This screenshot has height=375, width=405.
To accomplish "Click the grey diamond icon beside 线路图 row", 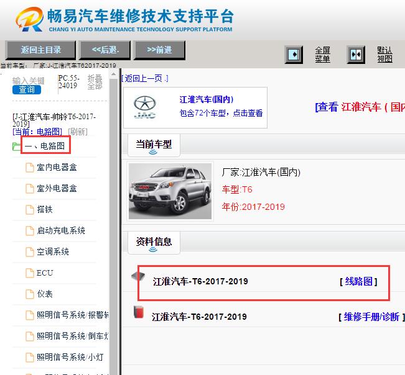I will click(138, 277).
